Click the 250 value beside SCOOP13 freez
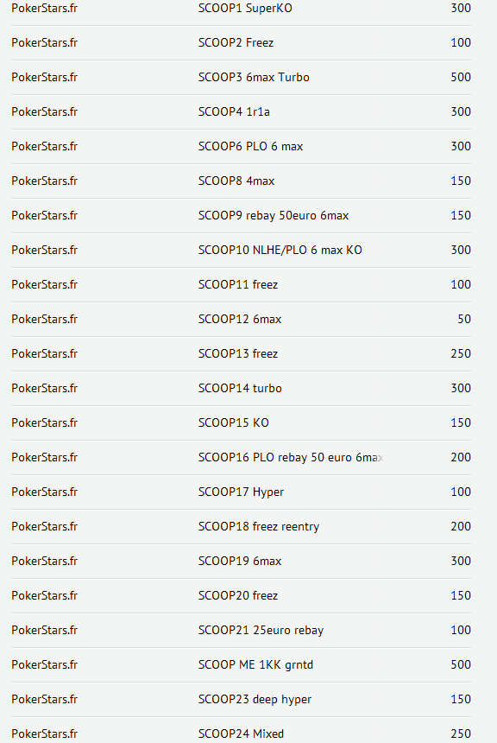Viewport: 497px width, 743px height. coord(461,354)
